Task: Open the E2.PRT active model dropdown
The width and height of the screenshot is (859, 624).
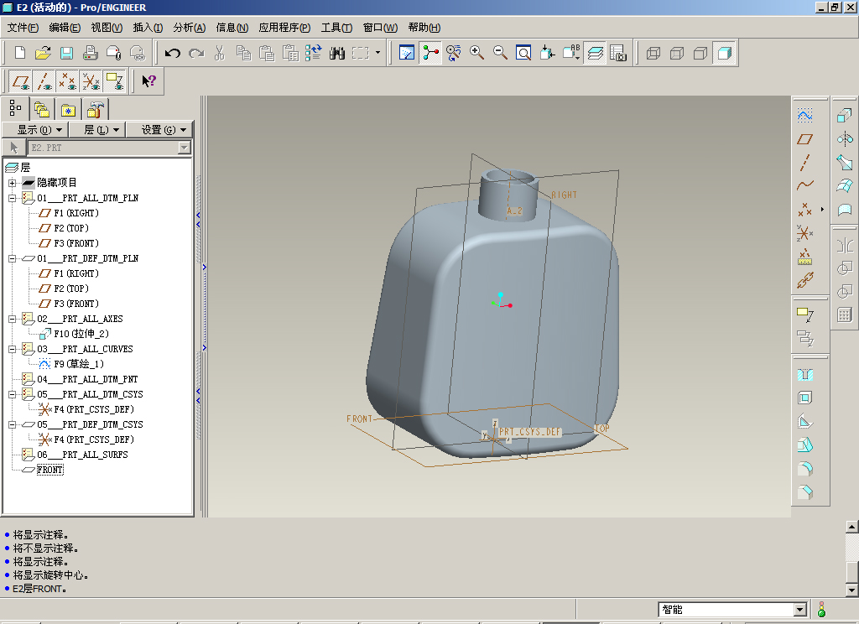Action: 184,148
